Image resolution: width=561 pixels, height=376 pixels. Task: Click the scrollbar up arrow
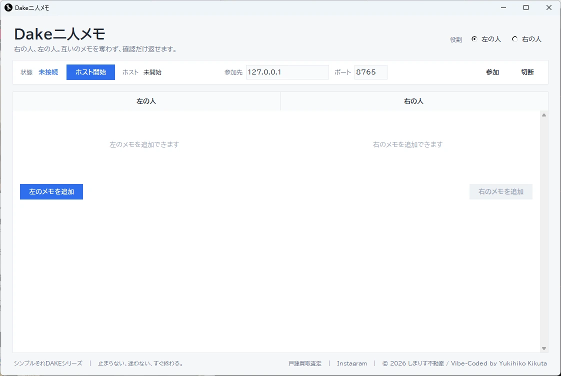pyautogui.click(x=544, y=115)
